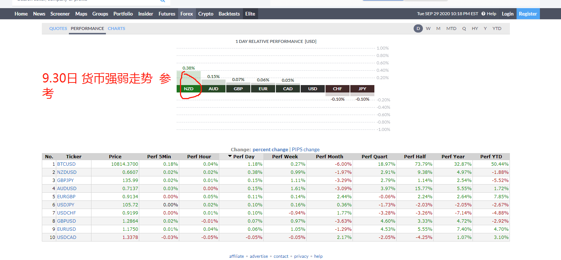Sort table by Perf Half column

click(x=415, y=156)
